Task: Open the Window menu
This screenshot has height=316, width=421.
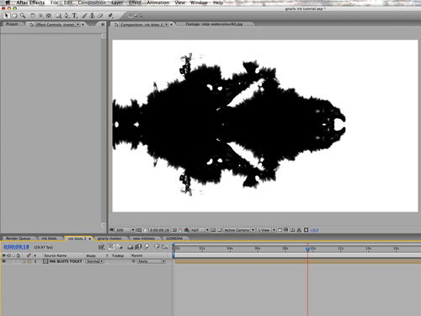Action: tap(199, 3)
